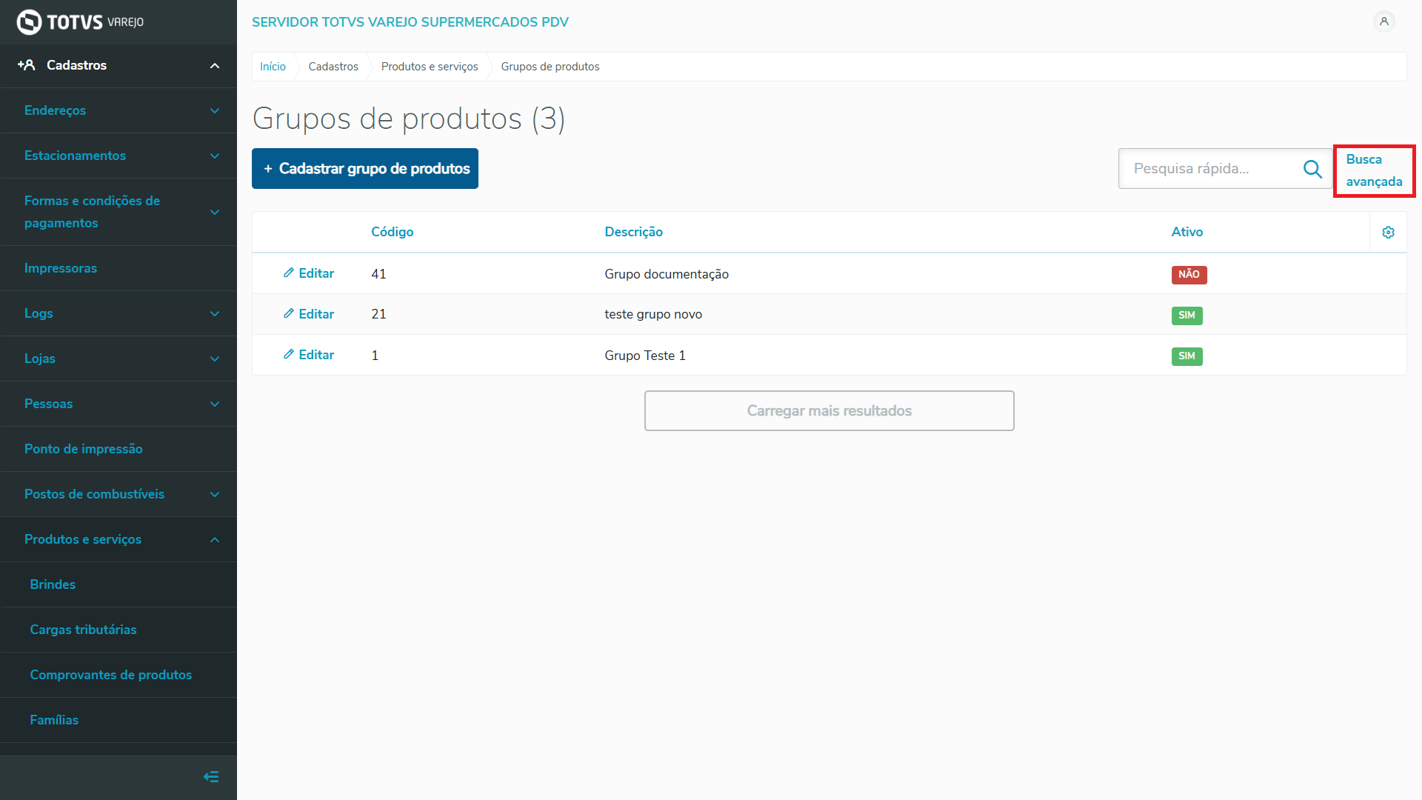Collapse the Cadastros menu section
This screenshot has width=1422, height=800.
pos(215,66)
